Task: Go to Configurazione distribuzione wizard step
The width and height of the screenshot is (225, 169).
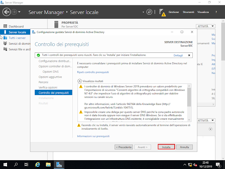Action: pos(55,61)
